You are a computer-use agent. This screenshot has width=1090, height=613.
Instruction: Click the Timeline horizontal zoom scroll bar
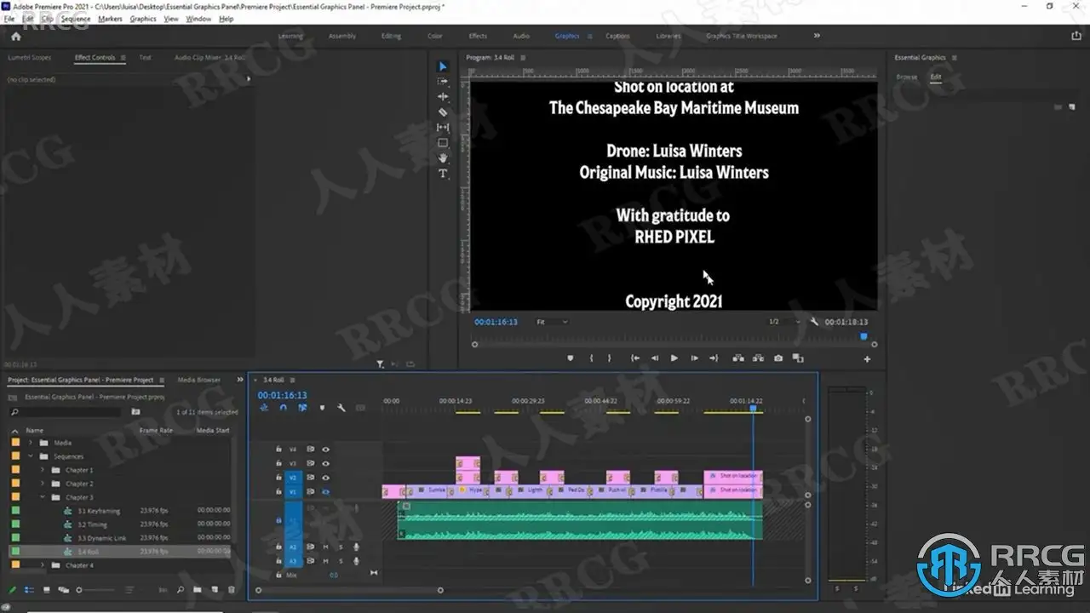(348, 589)
